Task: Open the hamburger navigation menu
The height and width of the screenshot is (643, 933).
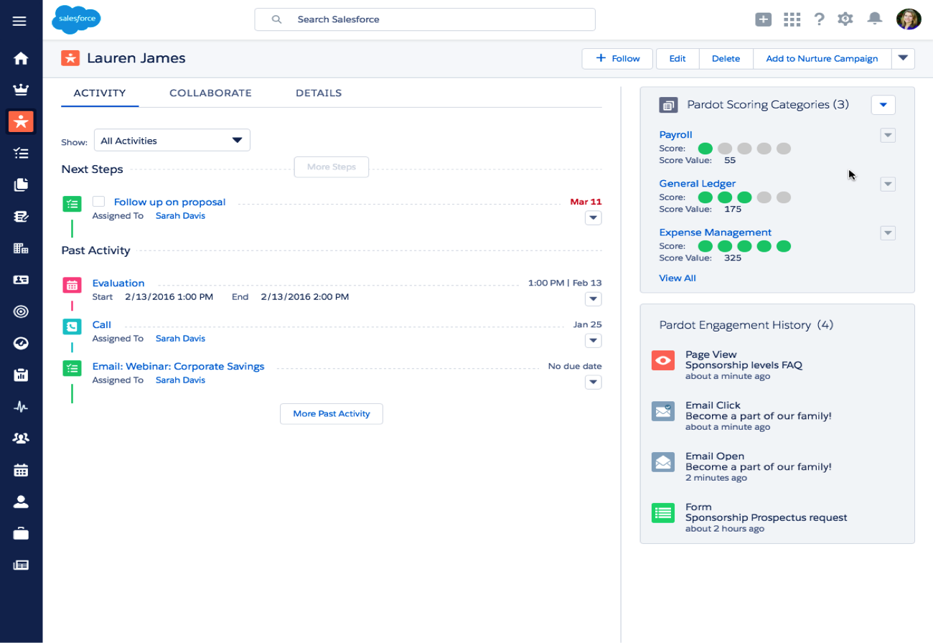Action: click(x=20, y=21)
